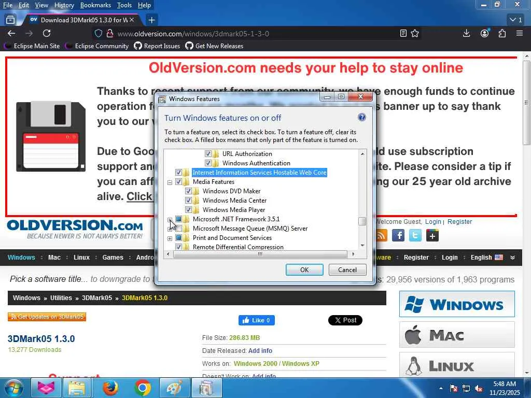Launch Chrome from the taskbar
The width and height of the screenshot is (531, 398).
click(143, 388)
